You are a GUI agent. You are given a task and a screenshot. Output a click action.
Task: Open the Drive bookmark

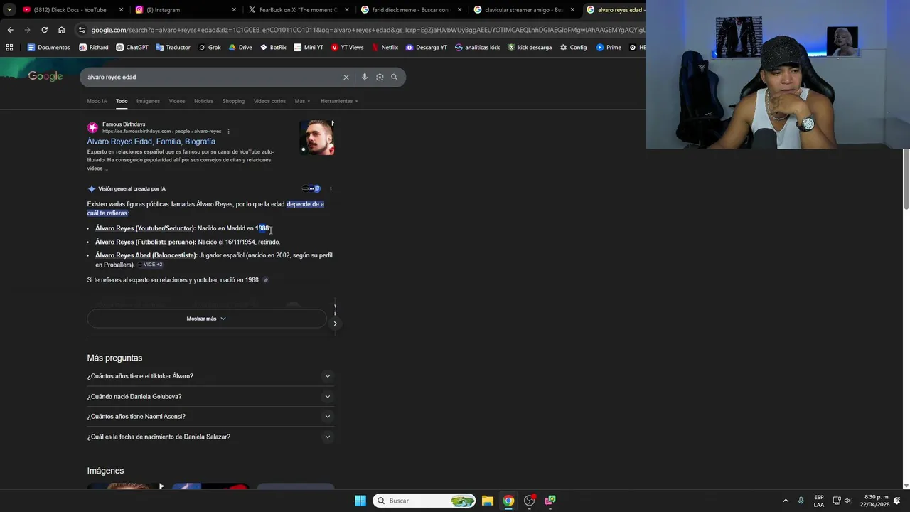(240, 48)
